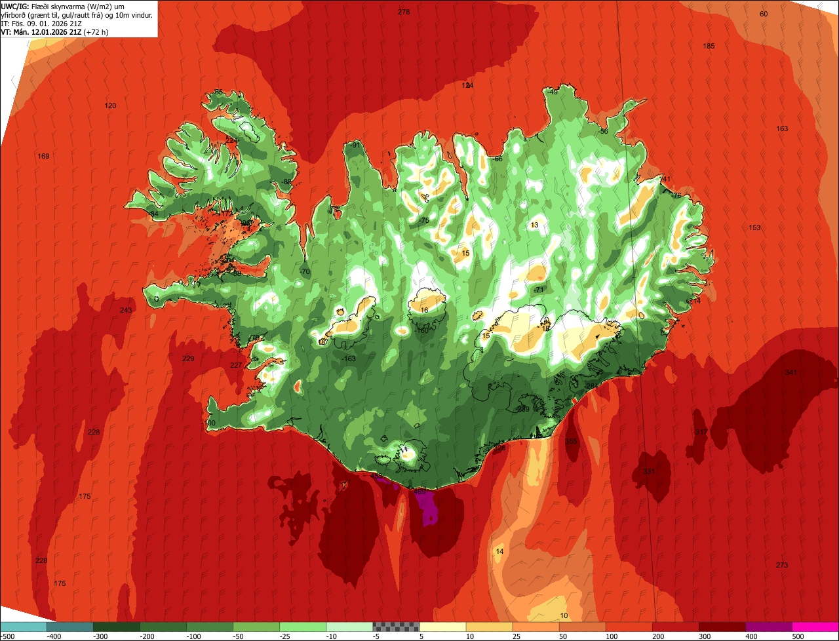Click the purple 400 to 500 legend swatch
Image resolution: width=839 pixels, height=641 pixels.
pos(768,627)
